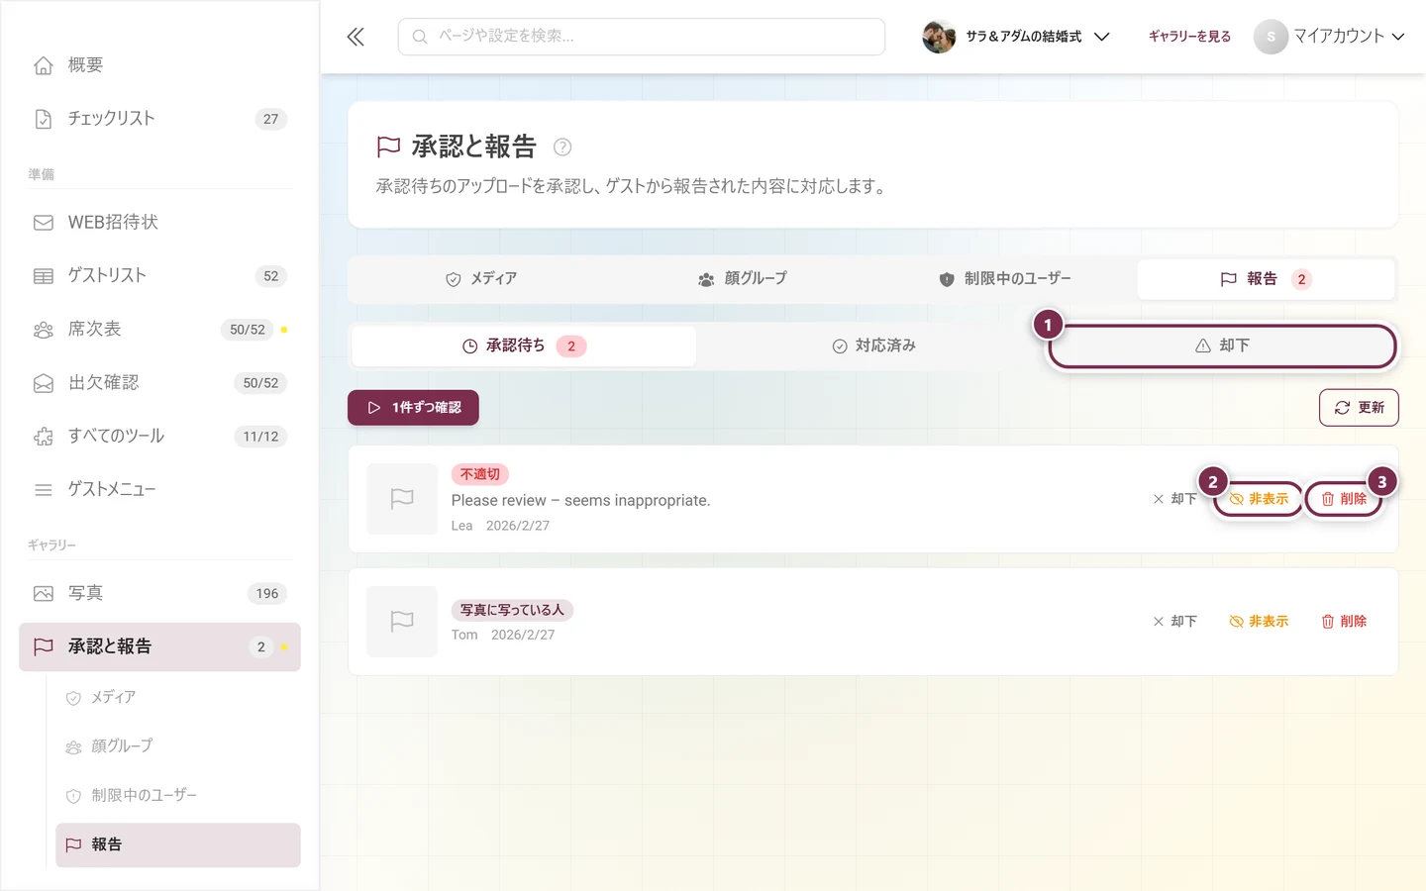1426x891 pixels.
Task: Dismiss Tom's report with 却下
Action: click(x=1175, y=622)
